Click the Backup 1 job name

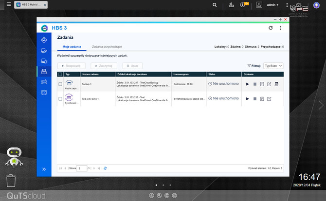87,84
